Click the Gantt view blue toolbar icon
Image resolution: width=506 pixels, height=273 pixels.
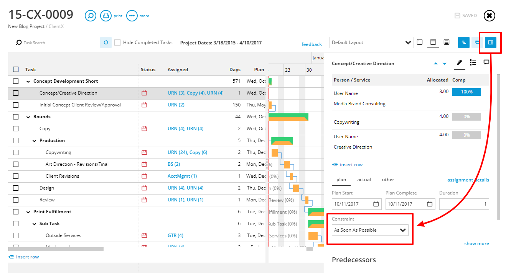pos(464,43)
